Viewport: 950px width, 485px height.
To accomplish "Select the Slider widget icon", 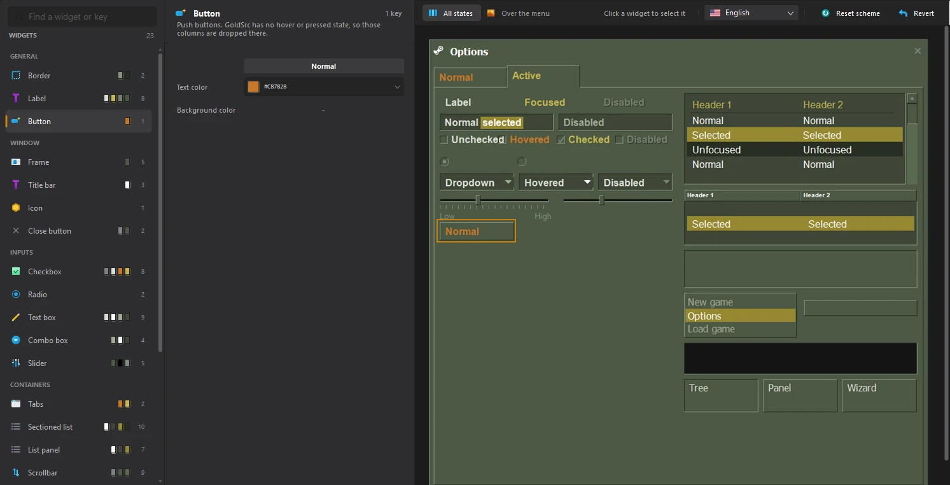I will pyautogui.click(x=16, y=363).
